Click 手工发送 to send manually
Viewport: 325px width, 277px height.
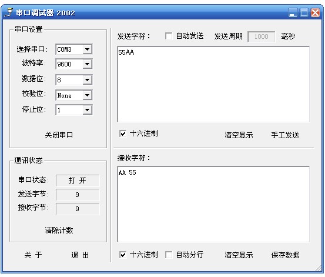point(285,135)
